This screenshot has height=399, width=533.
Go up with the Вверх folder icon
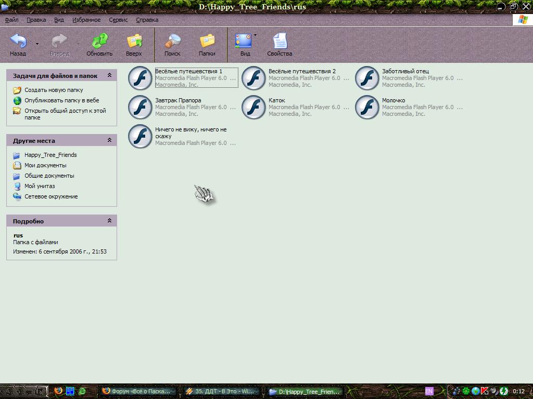point(134,42)
